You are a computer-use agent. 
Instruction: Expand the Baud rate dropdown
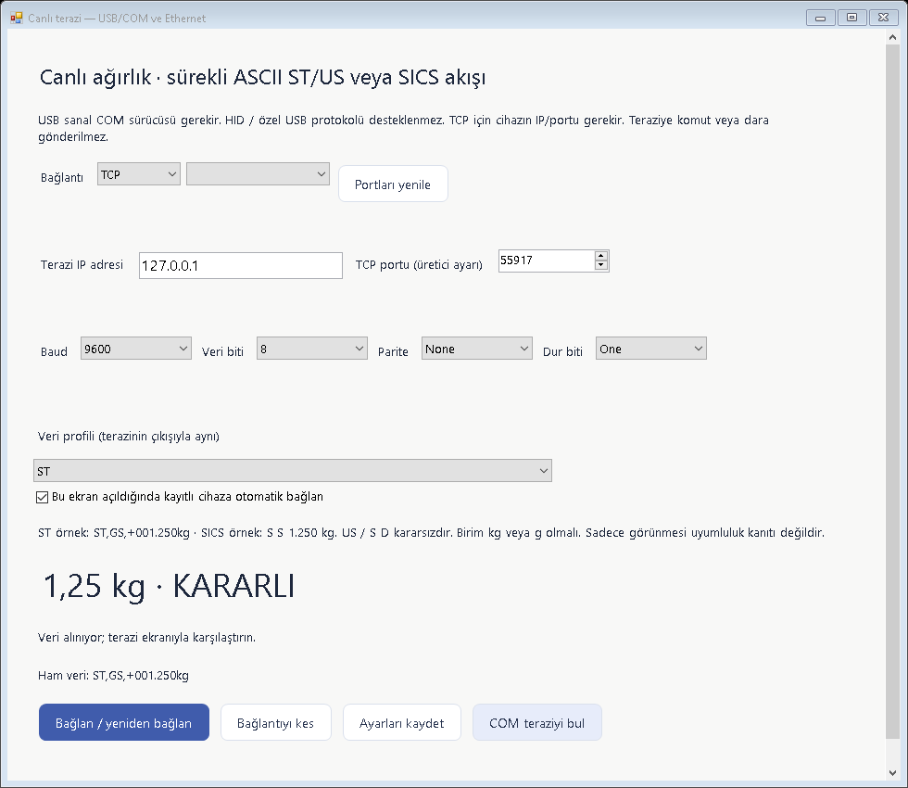point(135,349)
